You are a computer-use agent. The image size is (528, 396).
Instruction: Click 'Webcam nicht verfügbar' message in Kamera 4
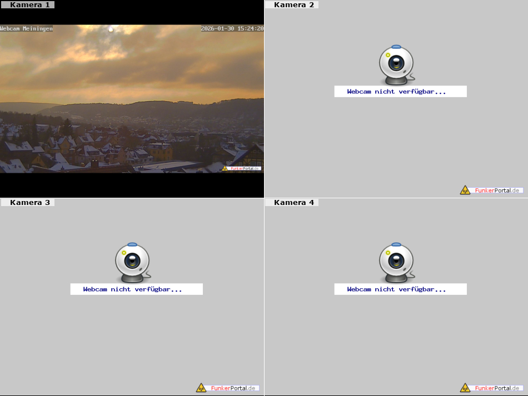click(x=396, y=289)
